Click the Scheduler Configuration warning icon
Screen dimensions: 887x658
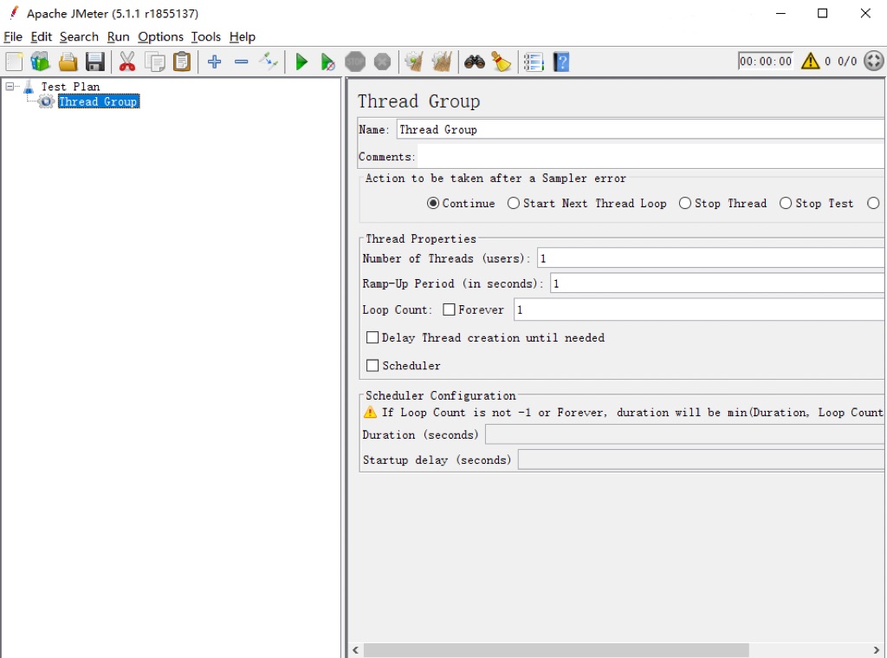click(370, 413)
